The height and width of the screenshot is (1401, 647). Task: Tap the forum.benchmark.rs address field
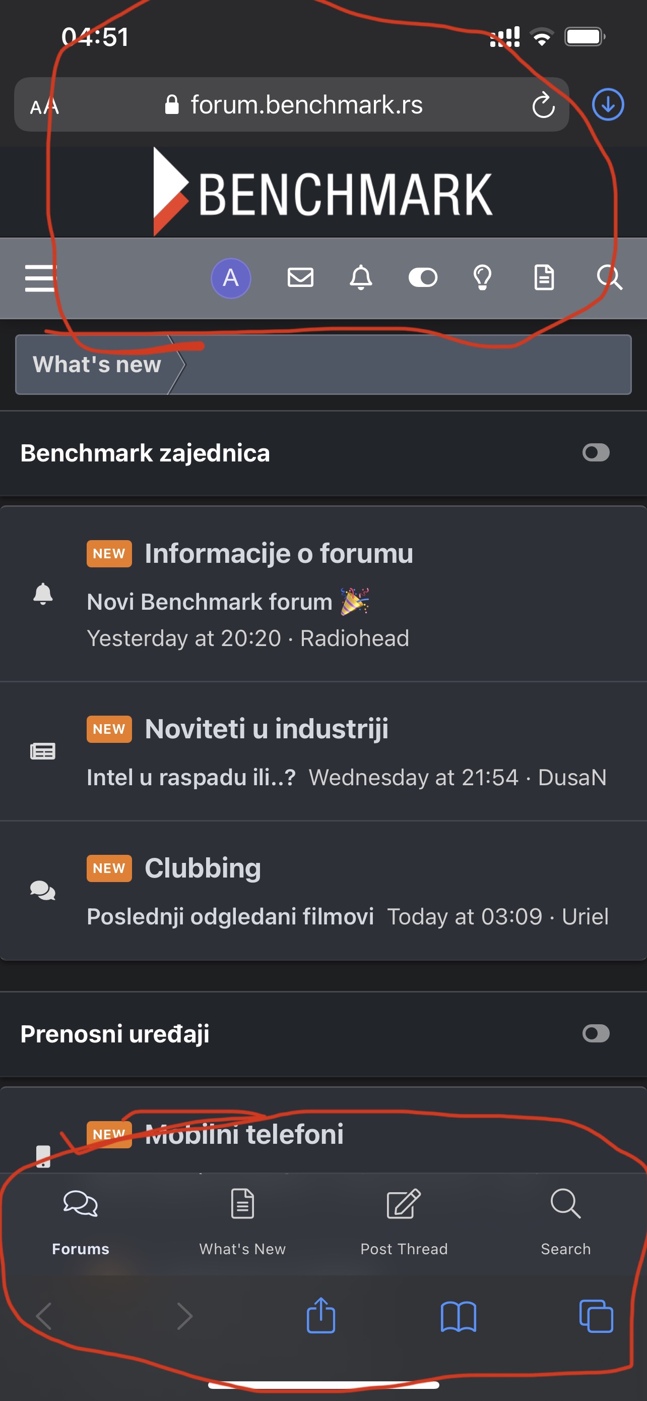306,105
